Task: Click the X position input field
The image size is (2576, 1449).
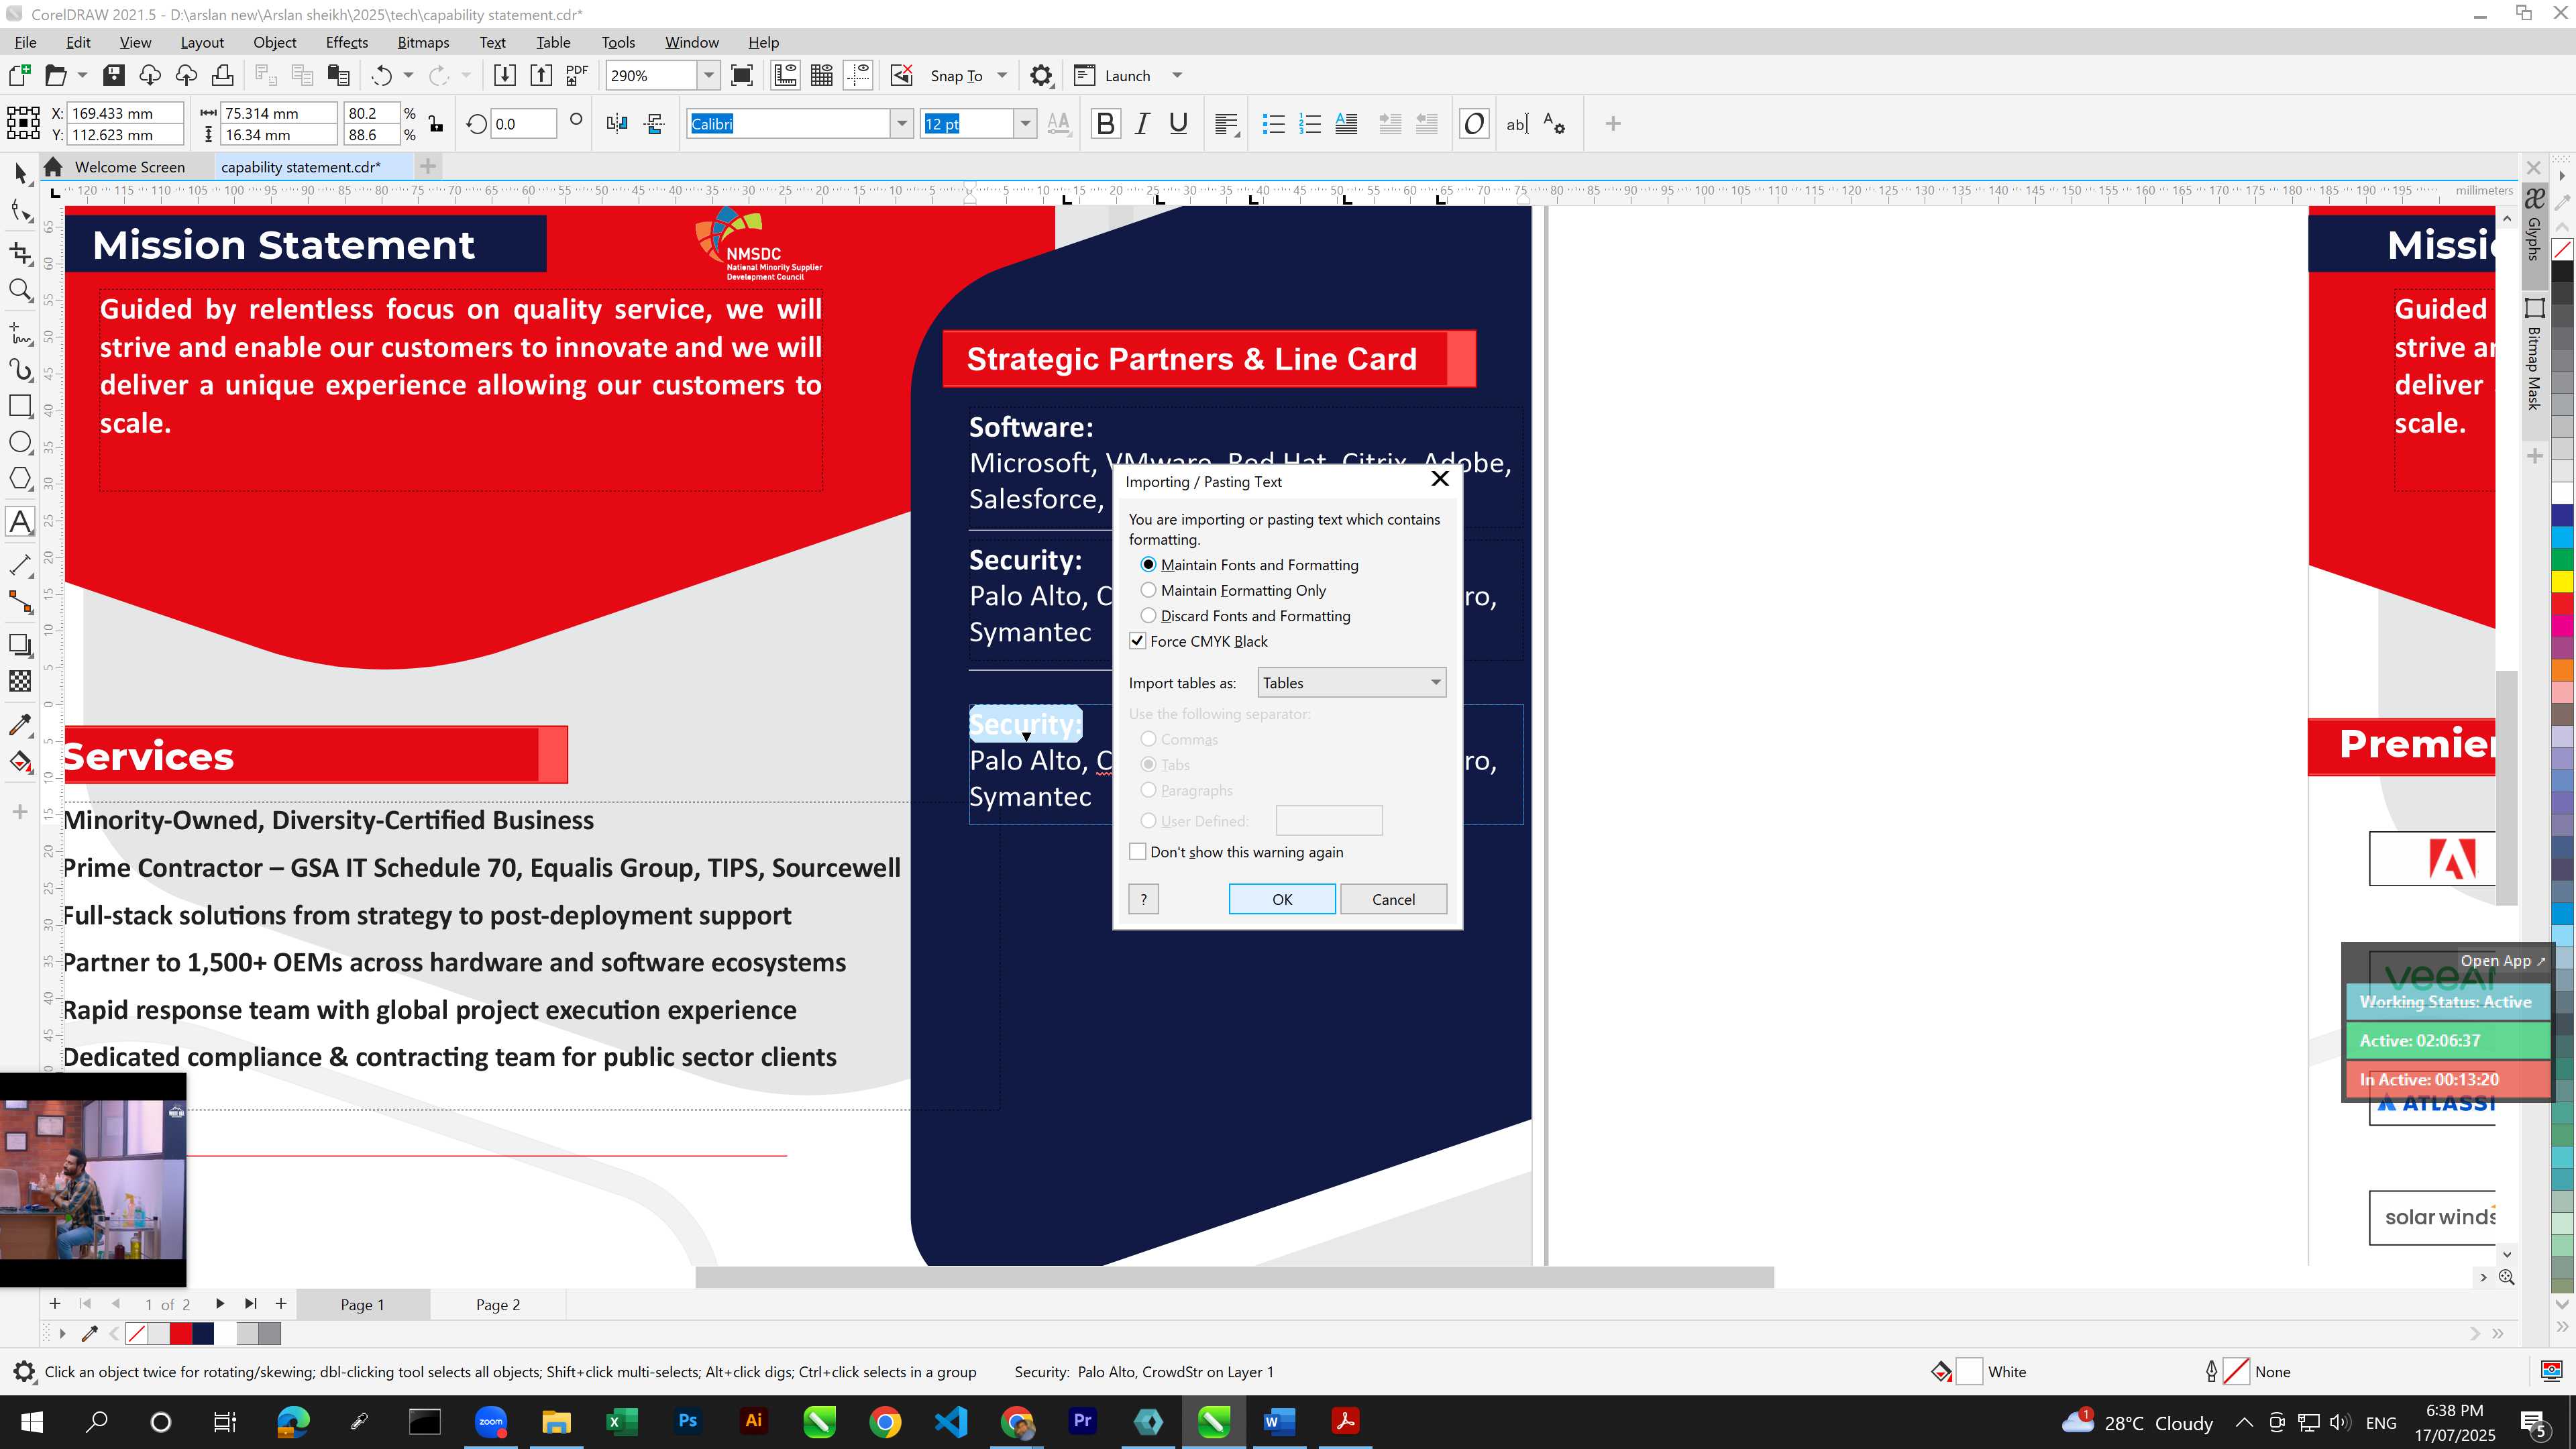Action: (124, 113)
